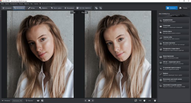Open the Геометрия tool
This screenshot has width=191, height=103.
click(174, 26)
